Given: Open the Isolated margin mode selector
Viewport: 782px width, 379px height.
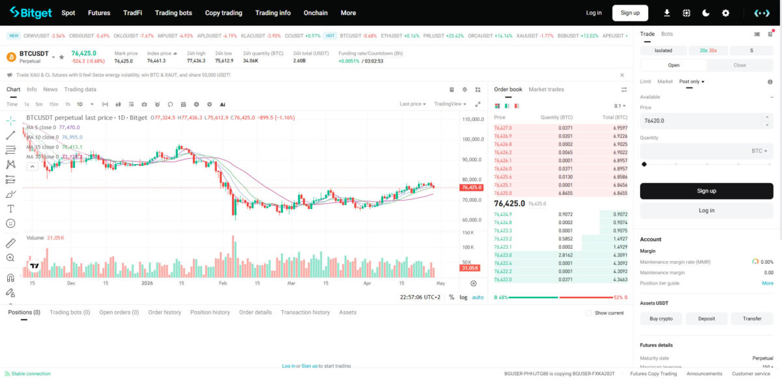Looking at the screenshot, I should tap(663, 50).
